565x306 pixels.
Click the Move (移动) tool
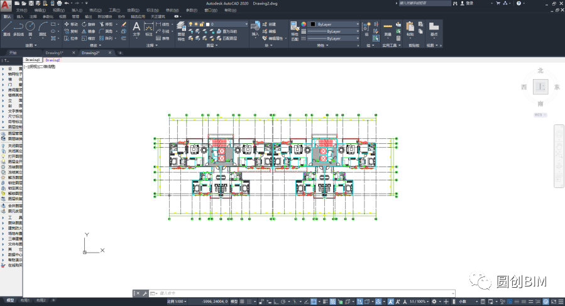coord(70,24)
